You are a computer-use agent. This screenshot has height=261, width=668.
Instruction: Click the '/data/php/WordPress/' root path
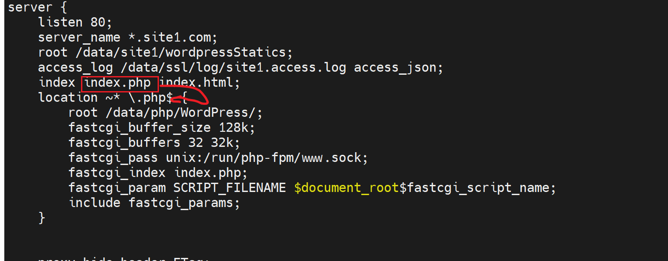point(181,113)
